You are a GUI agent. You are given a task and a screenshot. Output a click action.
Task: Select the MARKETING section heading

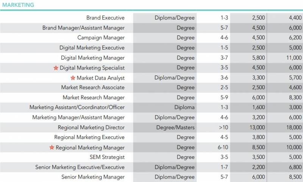tap(18, 5)
